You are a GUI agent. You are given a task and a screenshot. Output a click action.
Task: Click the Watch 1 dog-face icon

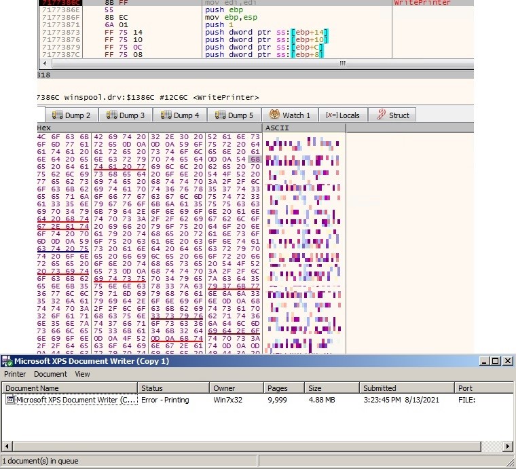pos(274,115)
